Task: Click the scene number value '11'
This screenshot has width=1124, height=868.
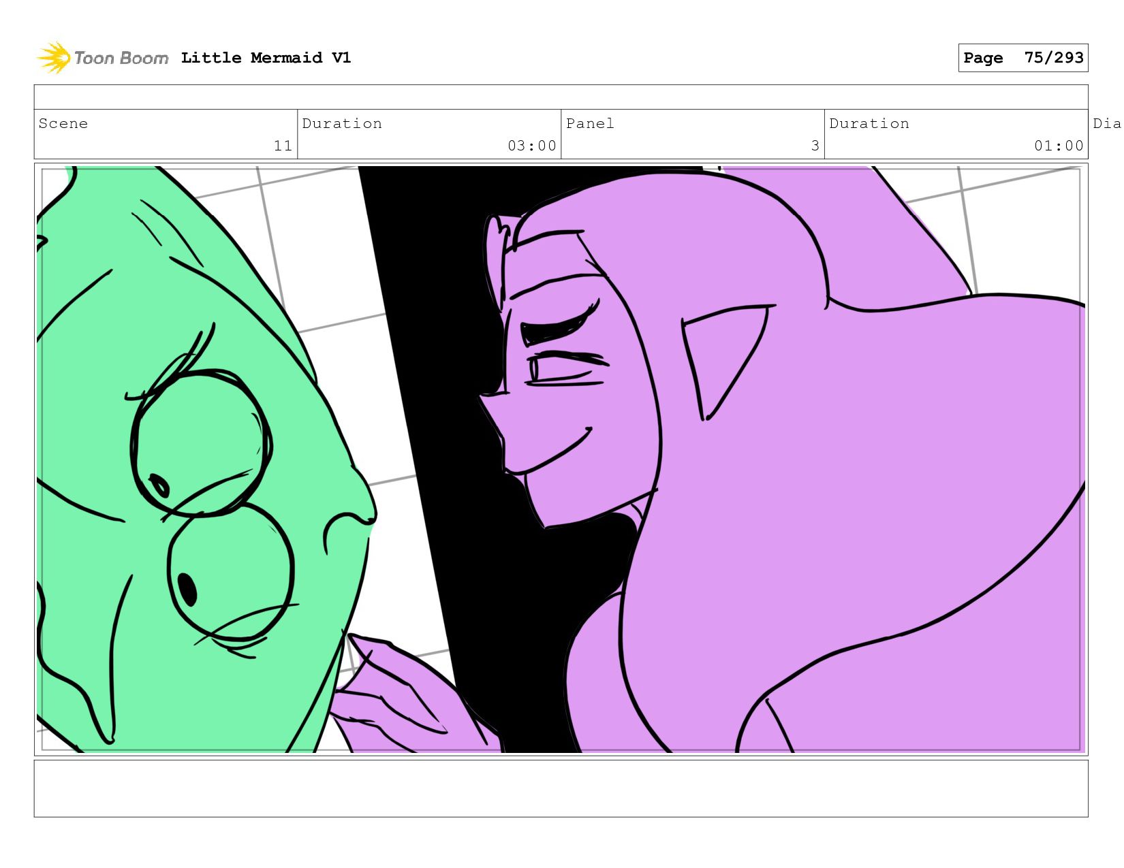Action: coord(283,146)
